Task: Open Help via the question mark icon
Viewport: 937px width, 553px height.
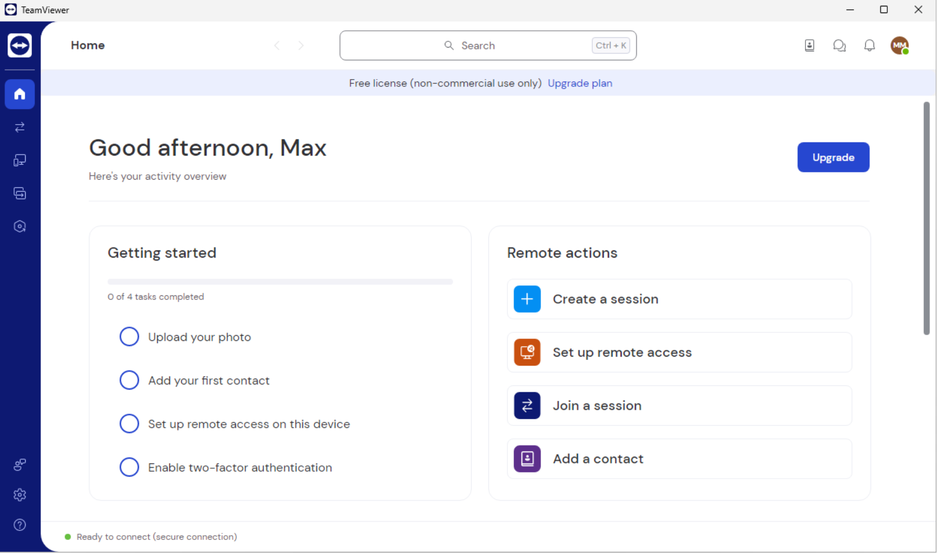Action: click(x=19, y=525)
